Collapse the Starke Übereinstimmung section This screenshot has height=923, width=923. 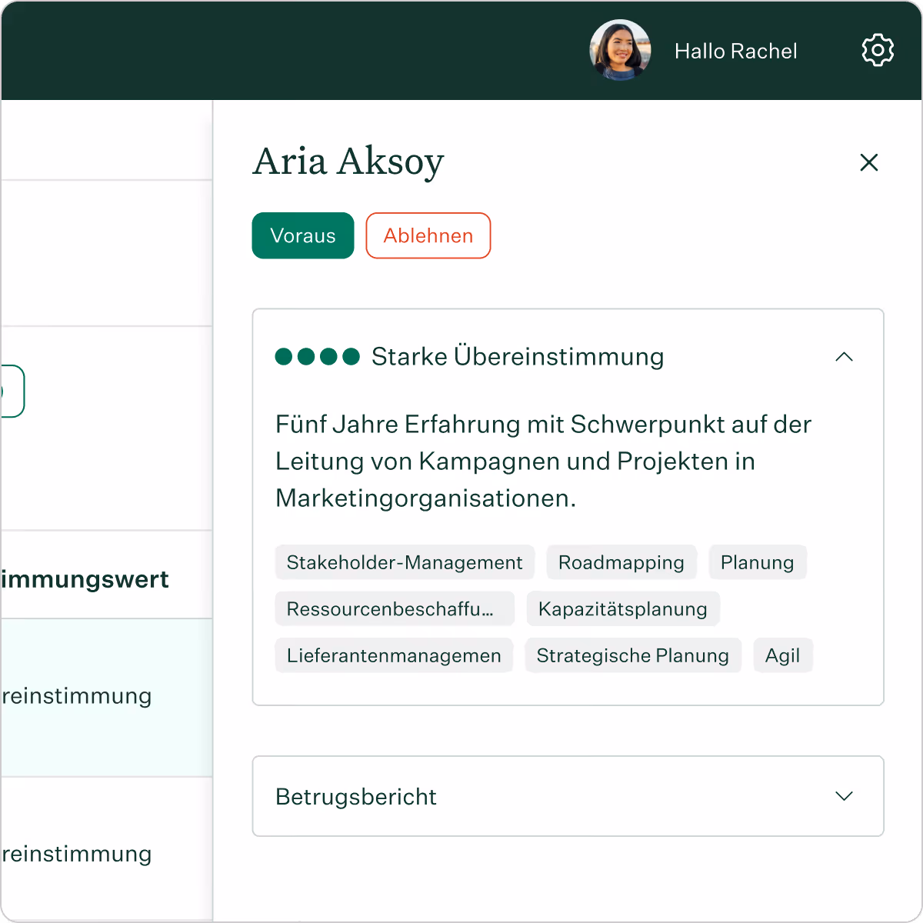pos(845,357)
